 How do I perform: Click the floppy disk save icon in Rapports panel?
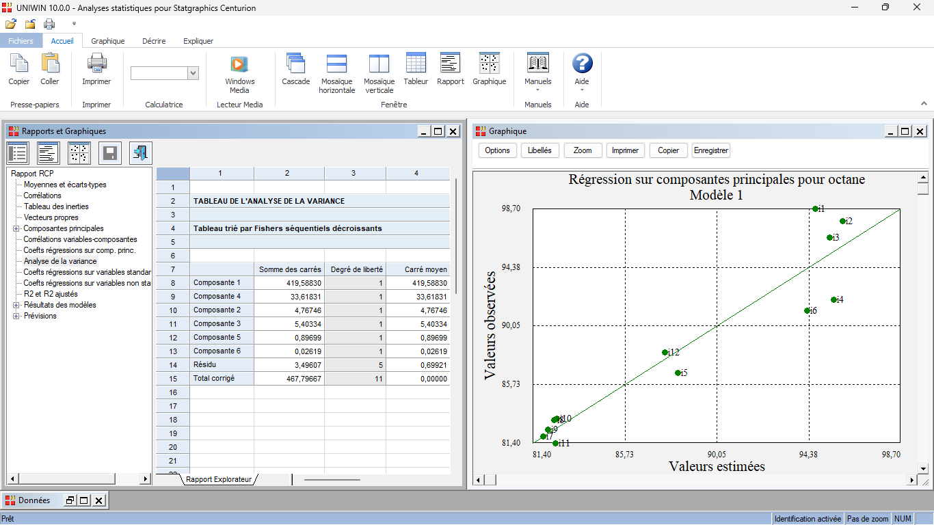pos(110,153)
